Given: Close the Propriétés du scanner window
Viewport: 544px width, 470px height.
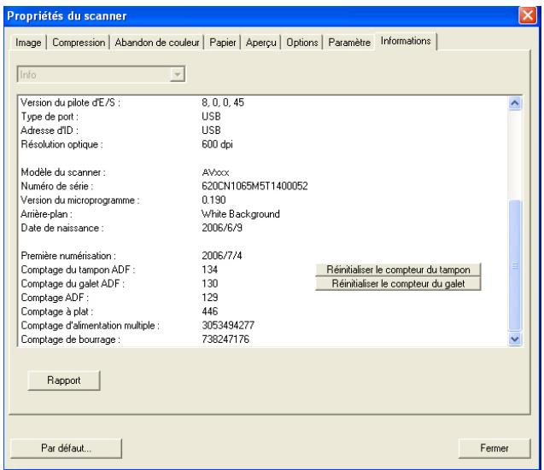Looking at the screenshot, I should (x=528, y=15).
